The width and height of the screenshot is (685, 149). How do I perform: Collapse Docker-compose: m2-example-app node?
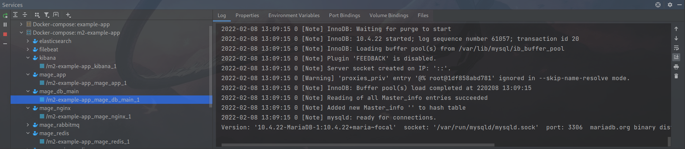click(x=21, y=33)
